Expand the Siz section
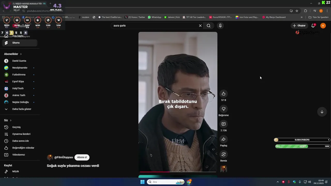 tap(8, 120)
